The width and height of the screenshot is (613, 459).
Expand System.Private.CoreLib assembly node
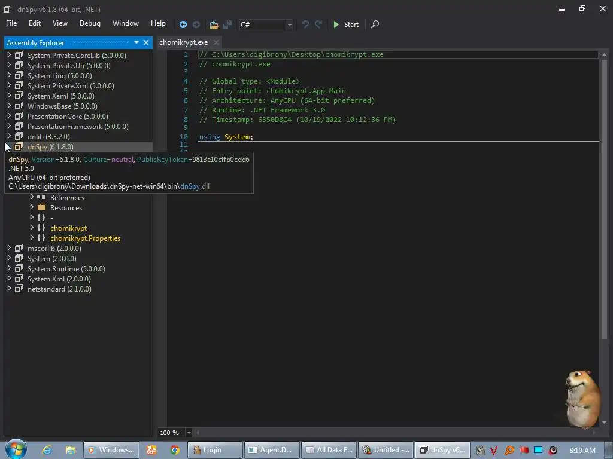(9, 55)
